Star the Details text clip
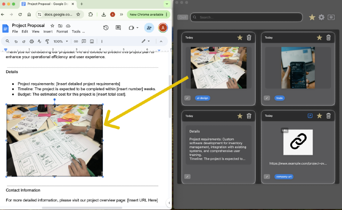Image resolution: width=342 pixels, height=210 pixels. coord(240,116)
